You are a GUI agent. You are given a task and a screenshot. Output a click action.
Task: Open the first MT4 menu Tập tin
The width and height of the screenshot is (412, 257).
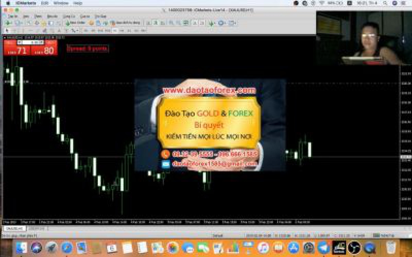[x=13, y=16]
